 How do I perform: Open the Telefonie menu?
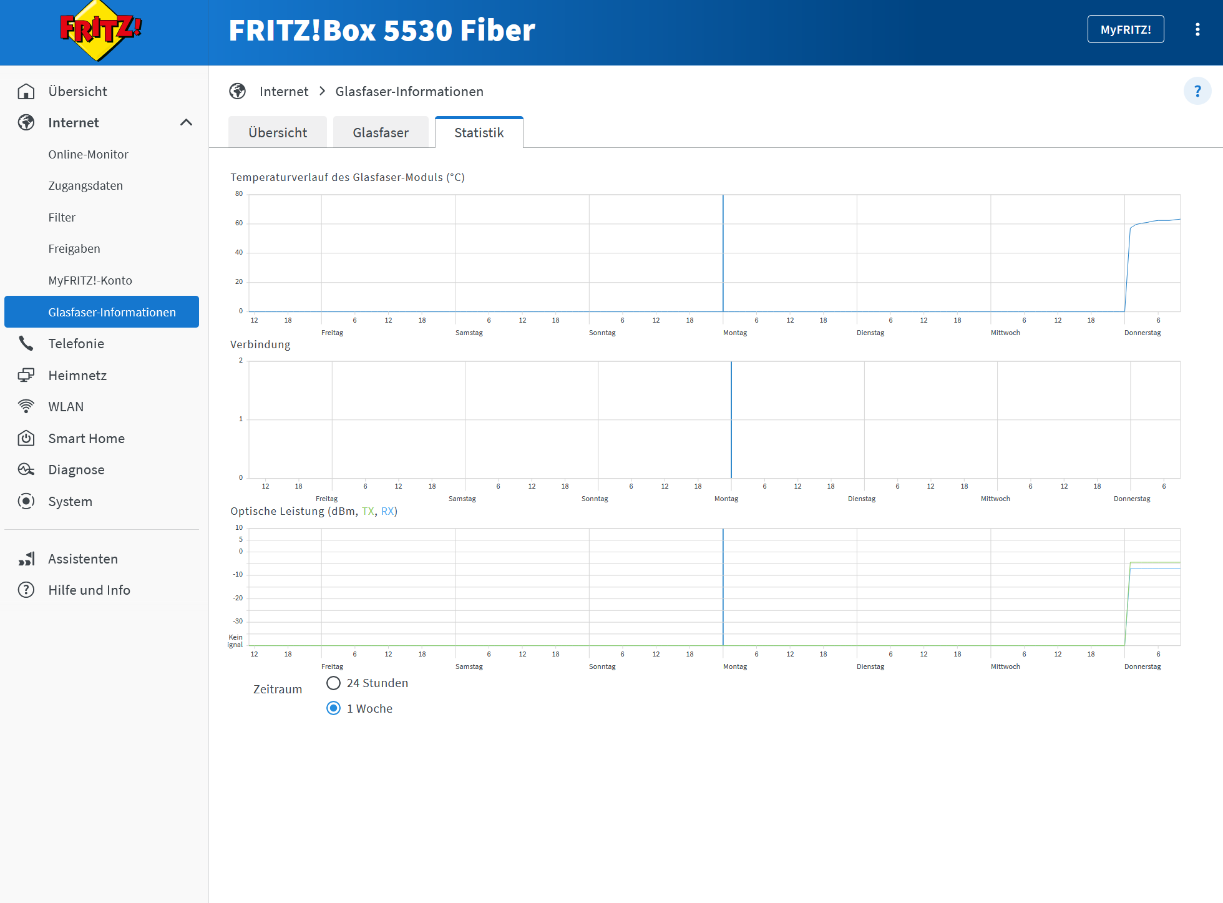(76, 343)
